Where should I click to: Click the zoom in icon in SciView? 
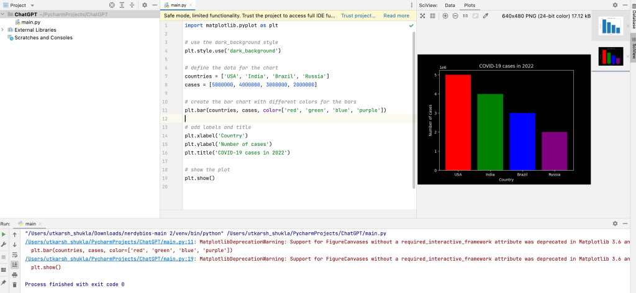[445, 16]
